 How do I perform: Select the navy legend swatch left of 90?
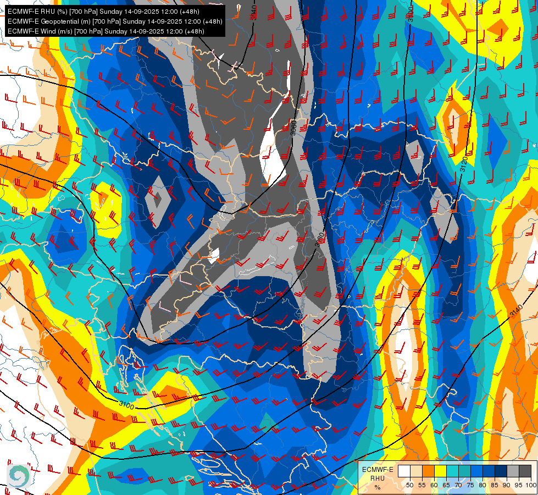coord(501,471)
